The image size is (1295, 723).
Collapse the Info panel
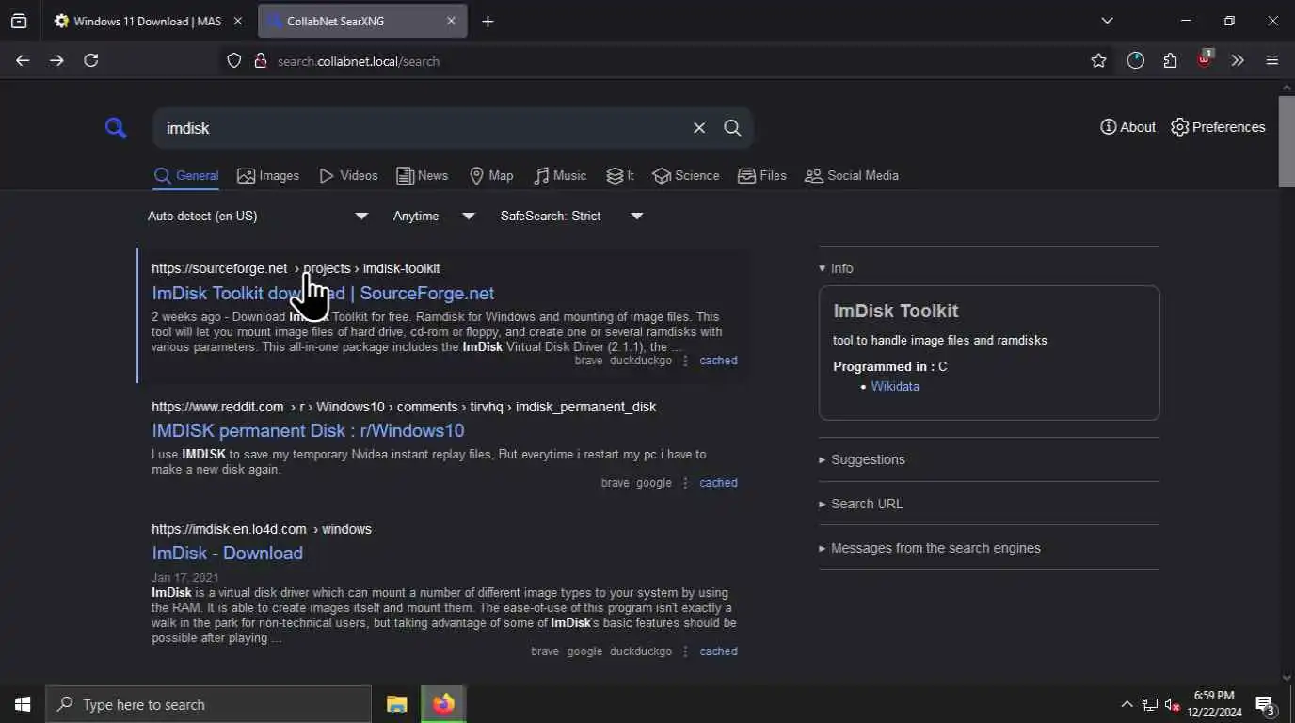836,268
